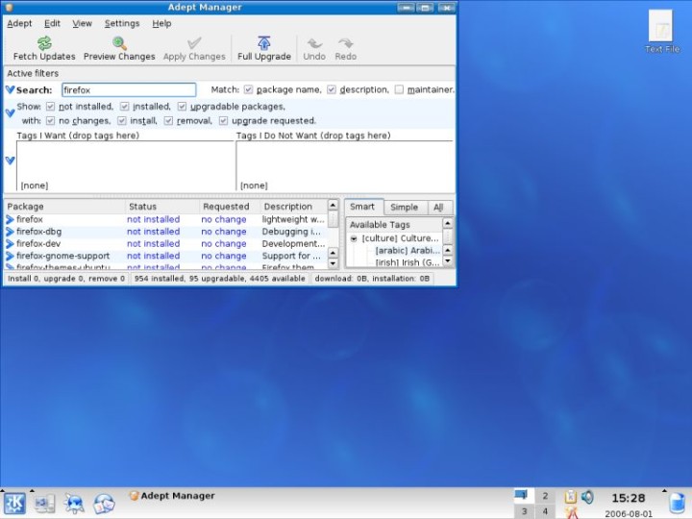Collapse the Search filter chevron
Image resolution: width=692 pixels, height=519 pixels.
(11, 89)
